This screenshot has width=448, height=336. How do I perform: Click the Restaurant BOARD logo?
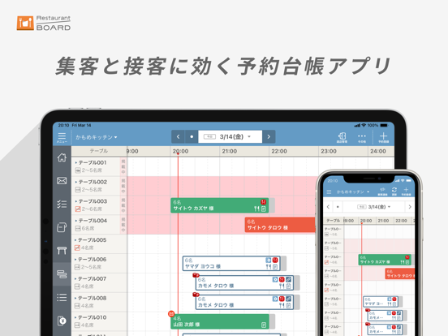pos(44,24)
